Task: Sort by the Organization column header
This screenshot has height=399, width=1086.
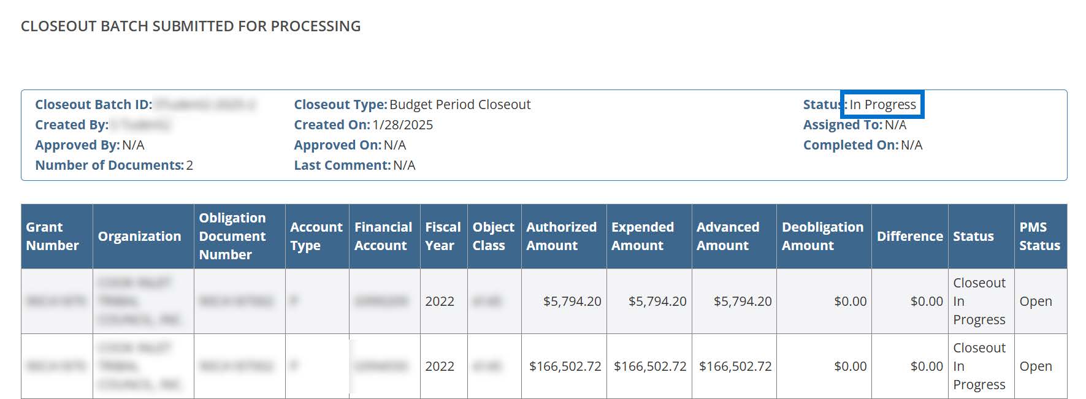Action: (139, 236)
